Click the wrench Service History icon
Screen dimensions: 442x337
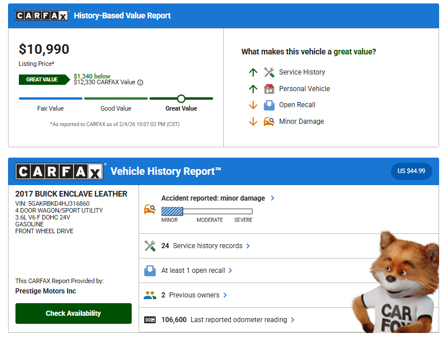coord(269,72)
